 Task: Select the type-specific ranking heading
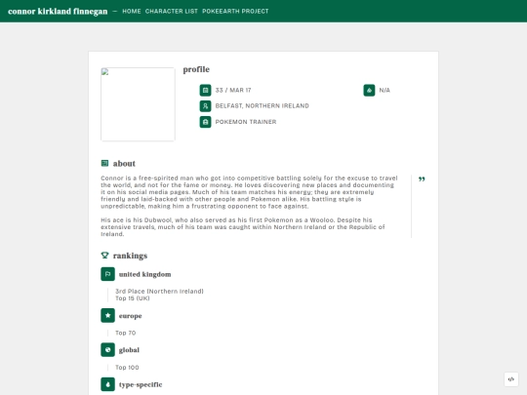(141, 384)
